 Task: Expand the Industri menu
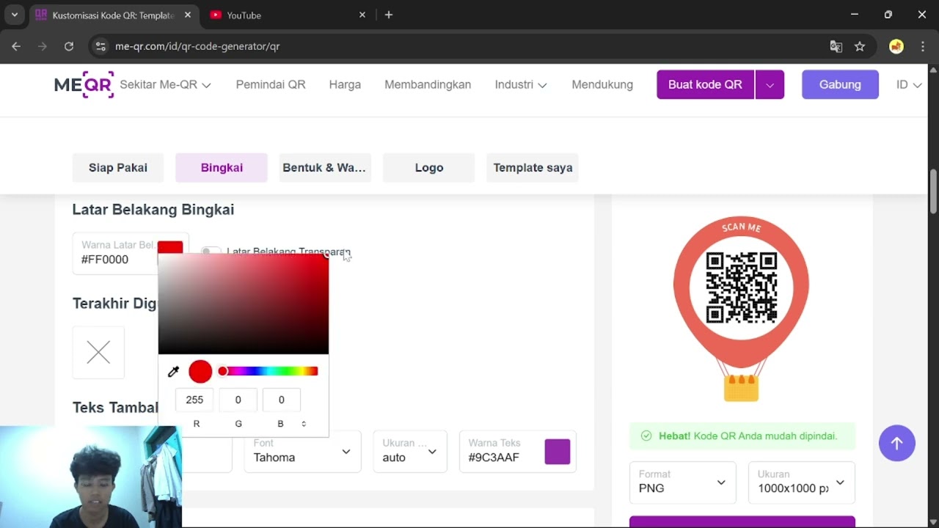point(521,85)
